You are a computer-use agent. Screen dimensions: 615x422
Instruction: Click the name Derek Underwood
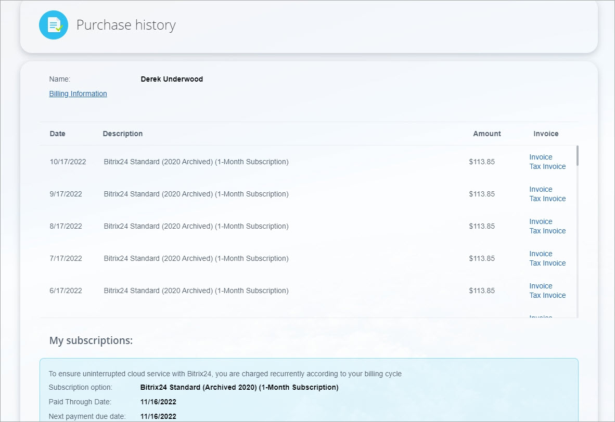point(172,79)
